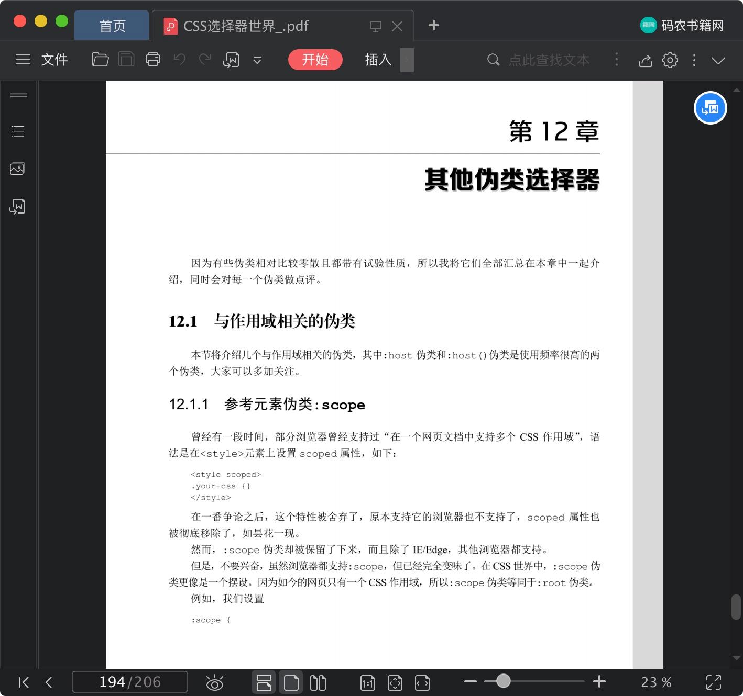The image size is (743, 696).
Task: Open the 插入 ribbon tab
Action: pyautogui.click(x=377, y=60)
